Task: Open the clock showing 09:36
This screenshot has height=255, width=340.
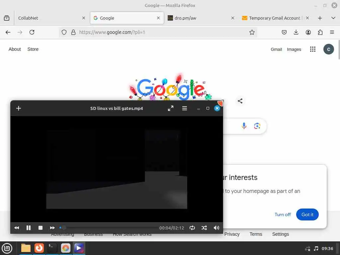Action: (x=327, y=248)
